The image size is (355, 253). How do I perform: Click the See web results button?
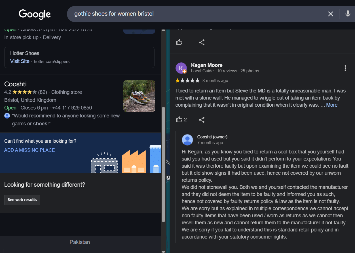coord(22,200)
